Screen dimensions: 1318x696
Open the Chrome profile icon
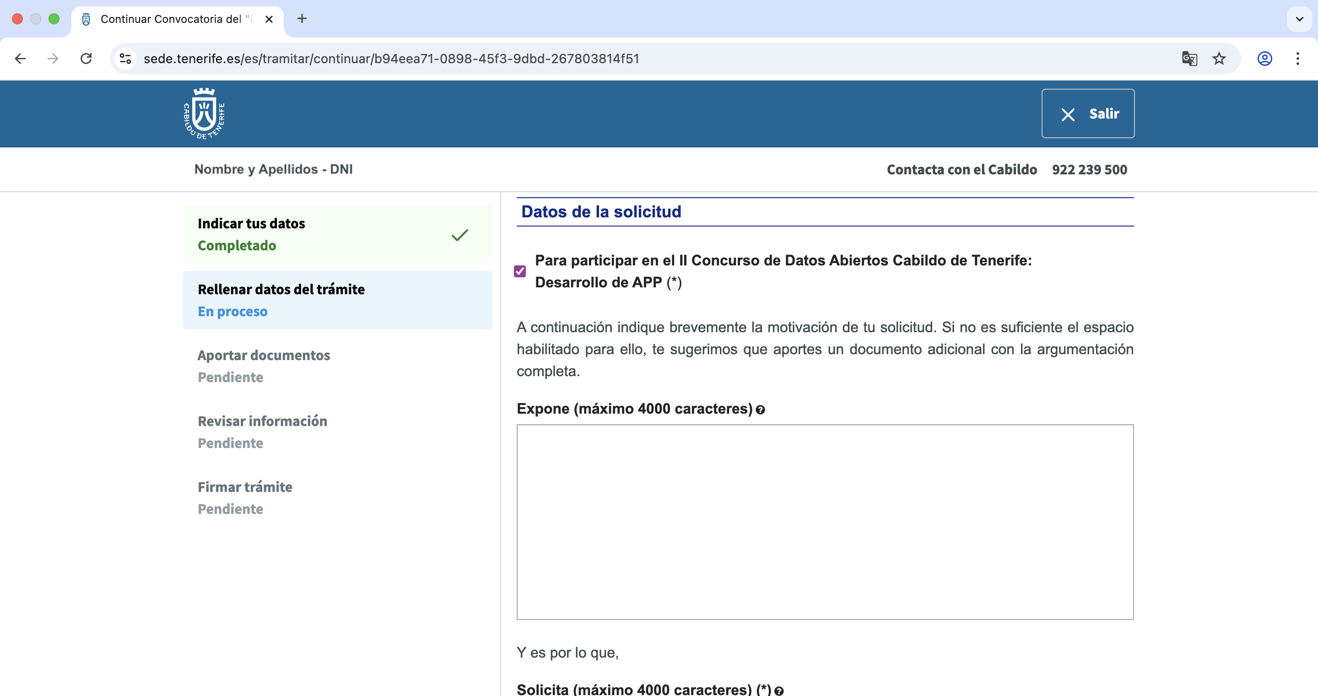tap(1264, 59)
